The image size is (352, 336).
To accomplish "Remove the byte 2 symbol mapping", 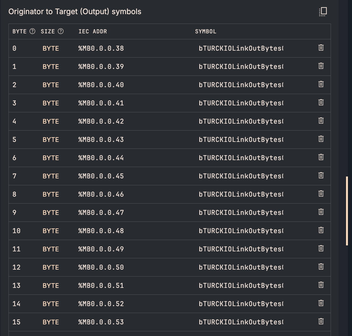I will pos(321,84).
